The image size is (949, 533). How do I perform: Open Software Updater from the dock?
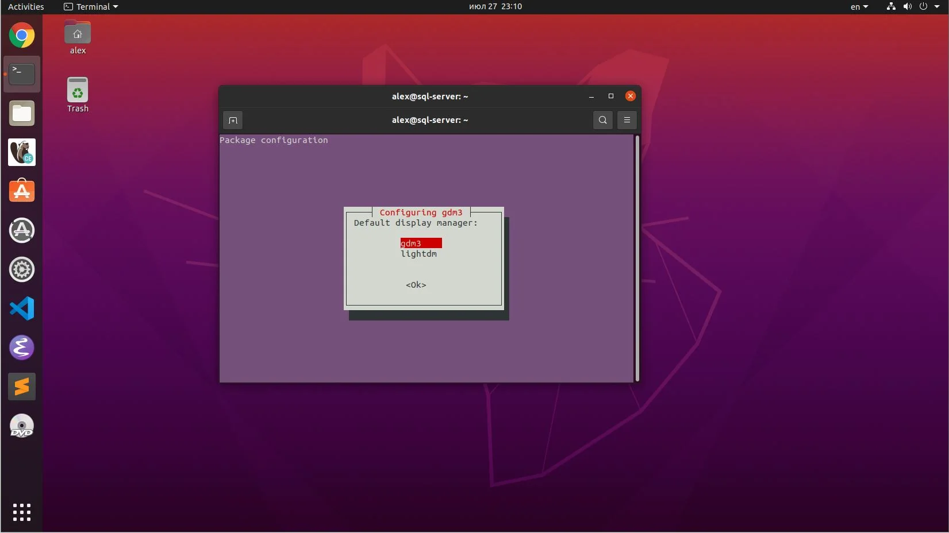click(x=22, y=230)
